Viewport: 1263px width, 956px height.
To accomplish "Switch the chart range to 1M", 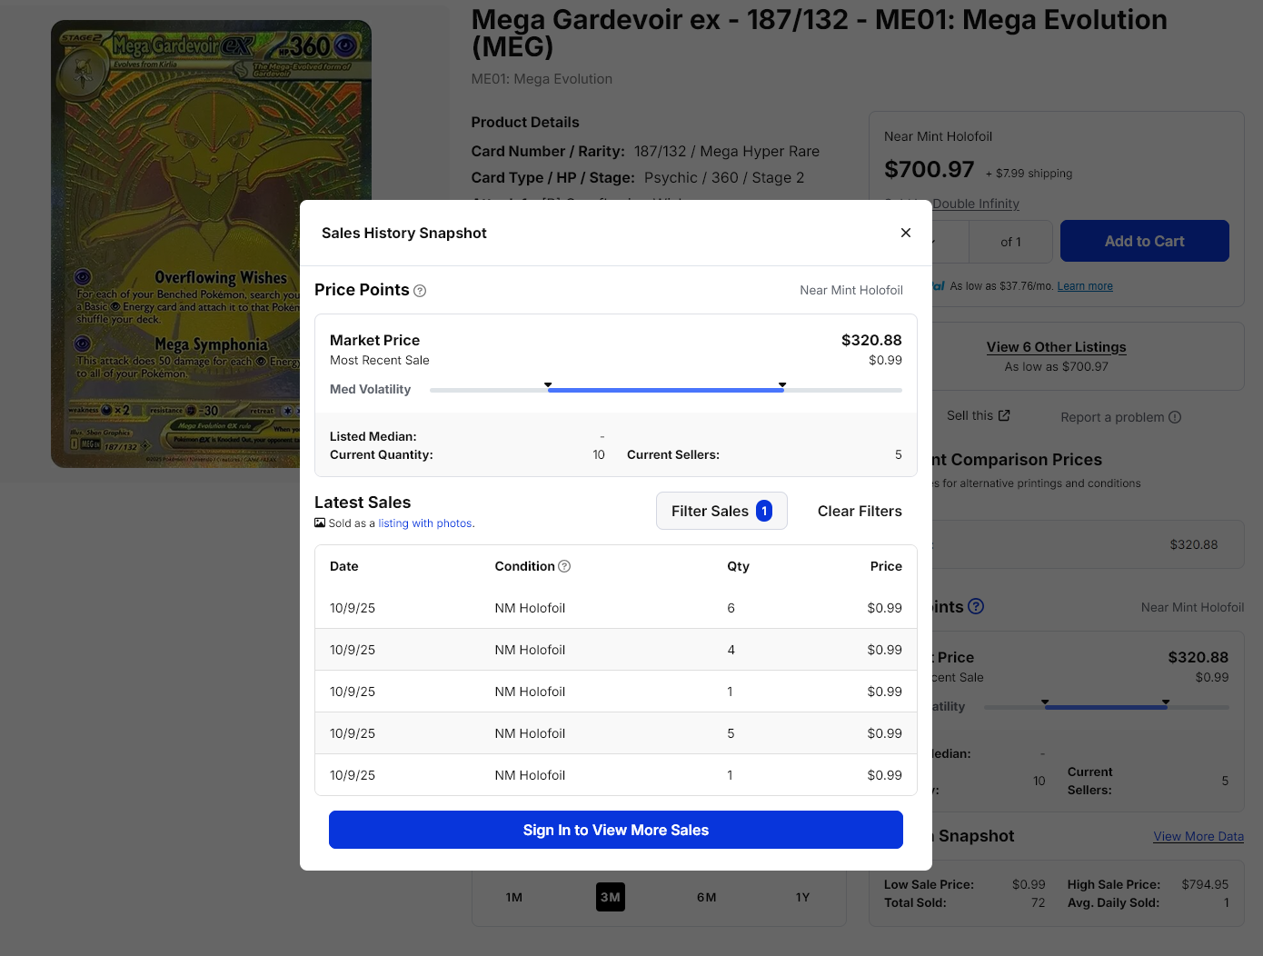I will tap(514, 897).
